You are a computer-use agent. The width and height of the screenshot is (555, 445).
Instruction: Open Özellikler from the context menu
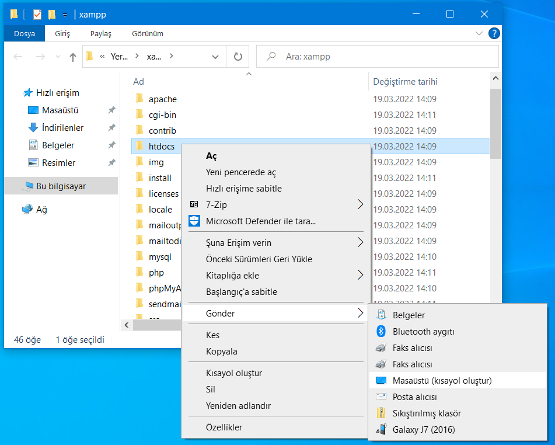click(x=276, y=427)
